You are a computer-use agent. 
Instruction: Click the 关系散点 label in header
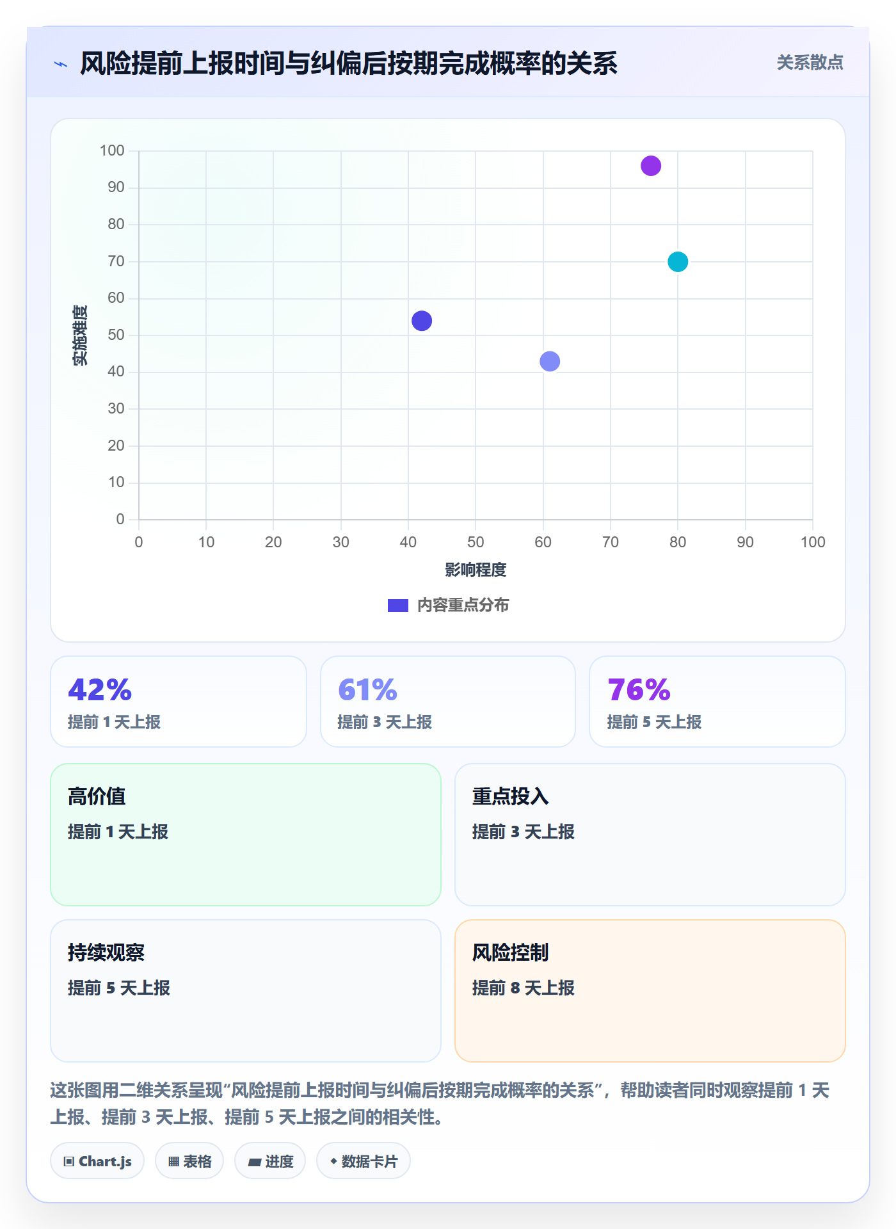pos(810,63)
